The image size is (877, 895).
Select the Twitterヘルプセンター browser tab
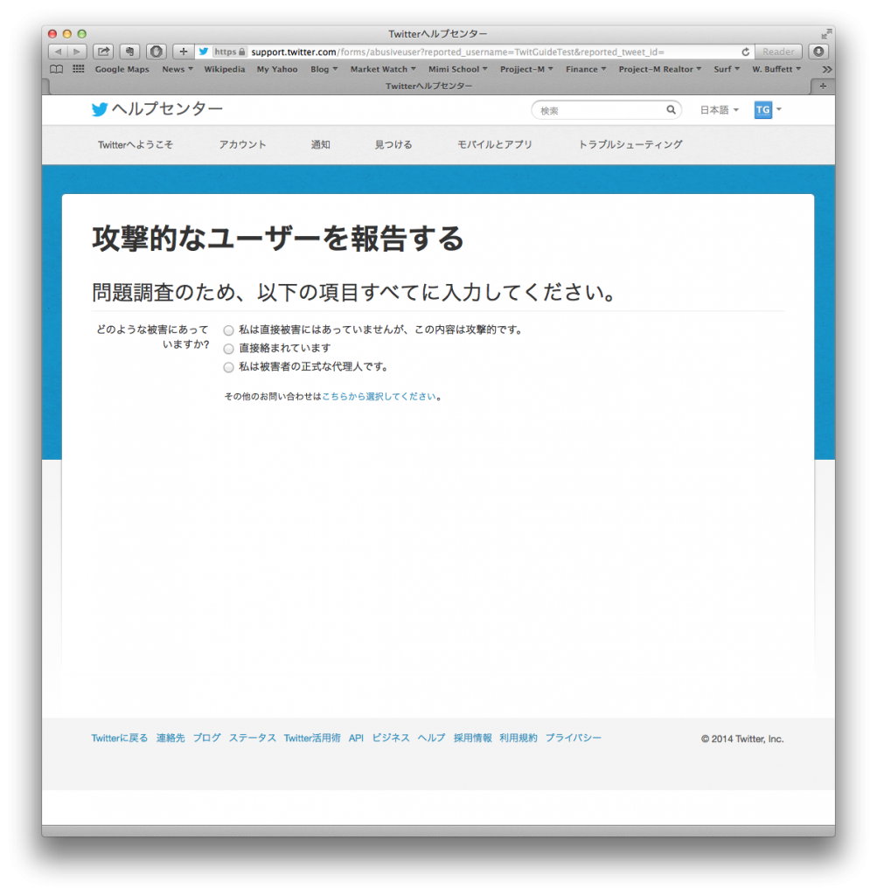pos(428,87)
